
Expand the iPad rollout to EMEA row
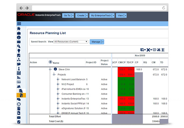tap(58, 89)
